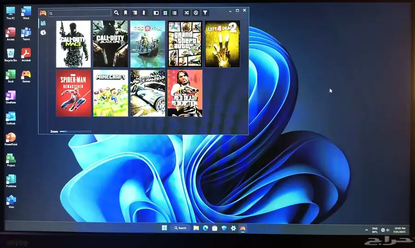
Task: Click the ENG INTL language indicator
Action: click(375, 230)
